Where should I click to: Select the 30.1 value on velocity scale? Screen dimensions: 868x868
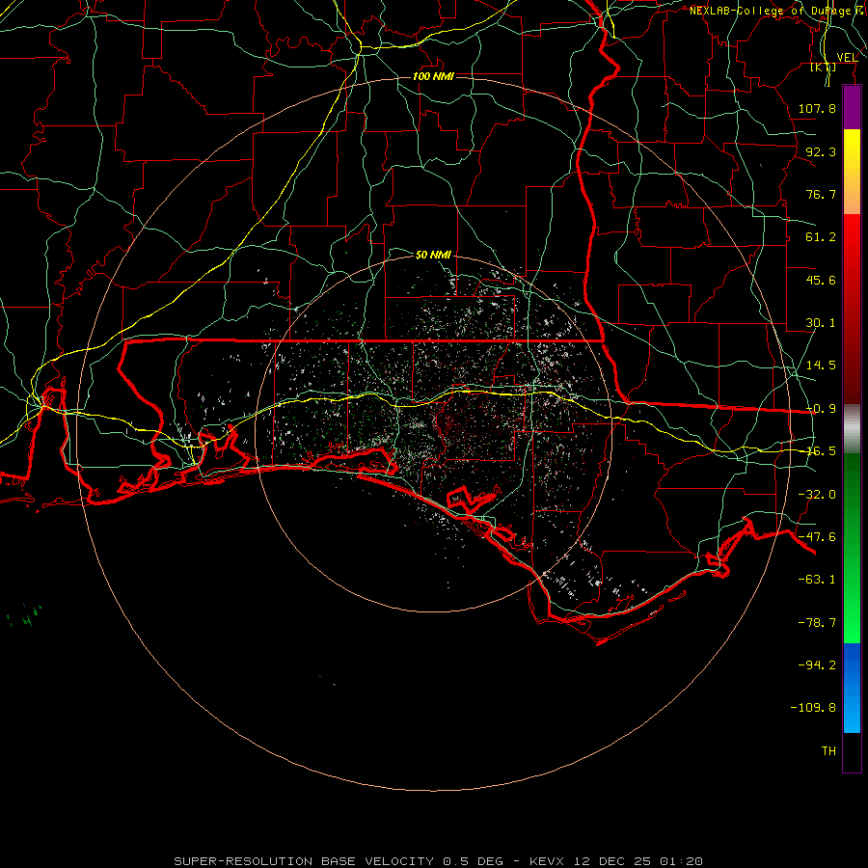821,323
